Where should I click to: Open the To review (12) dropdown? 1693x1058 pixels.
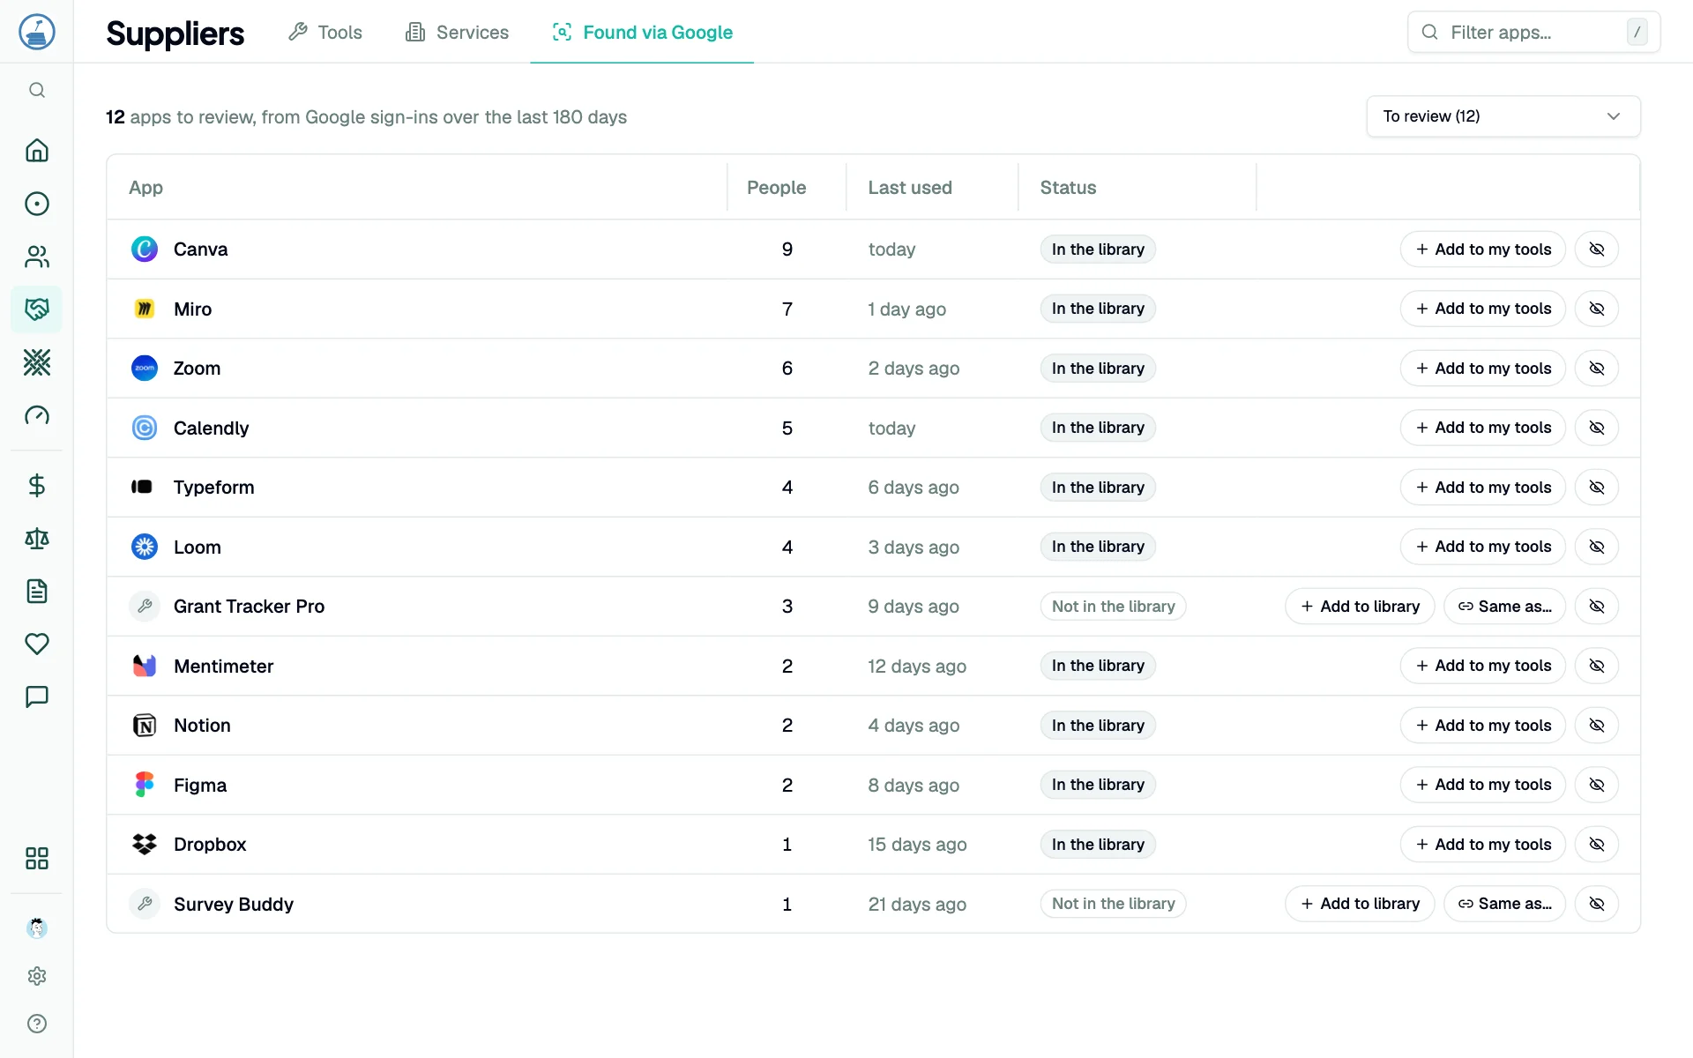point(1503,116)
